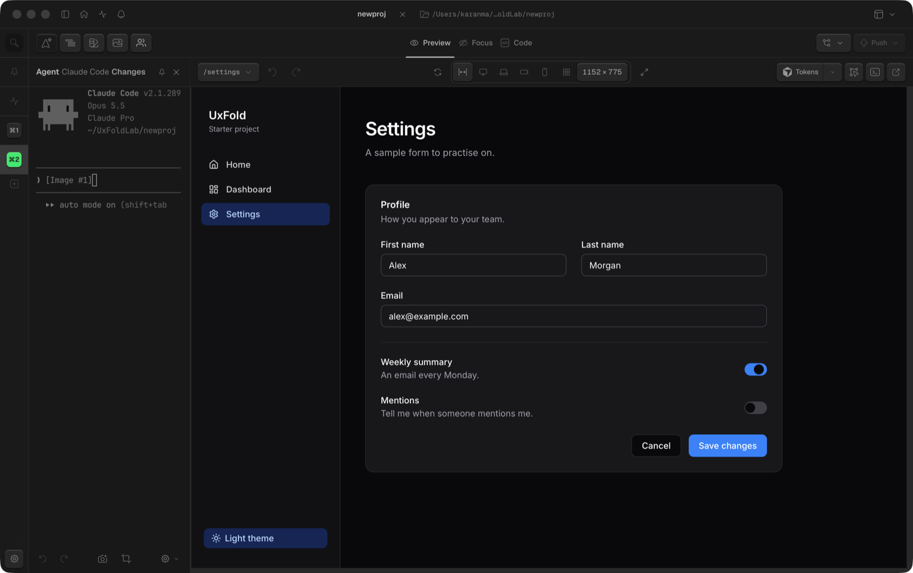Switch to the Focus tab
Image resolution: width=913 pixels, height=573 pixels.
pyautogui.click(x=476, y=43)
